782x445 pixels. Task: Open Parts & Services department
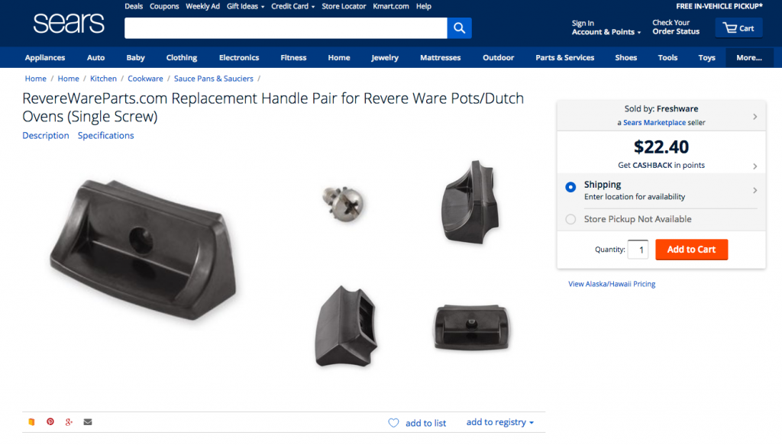click(x=564, y=58)
